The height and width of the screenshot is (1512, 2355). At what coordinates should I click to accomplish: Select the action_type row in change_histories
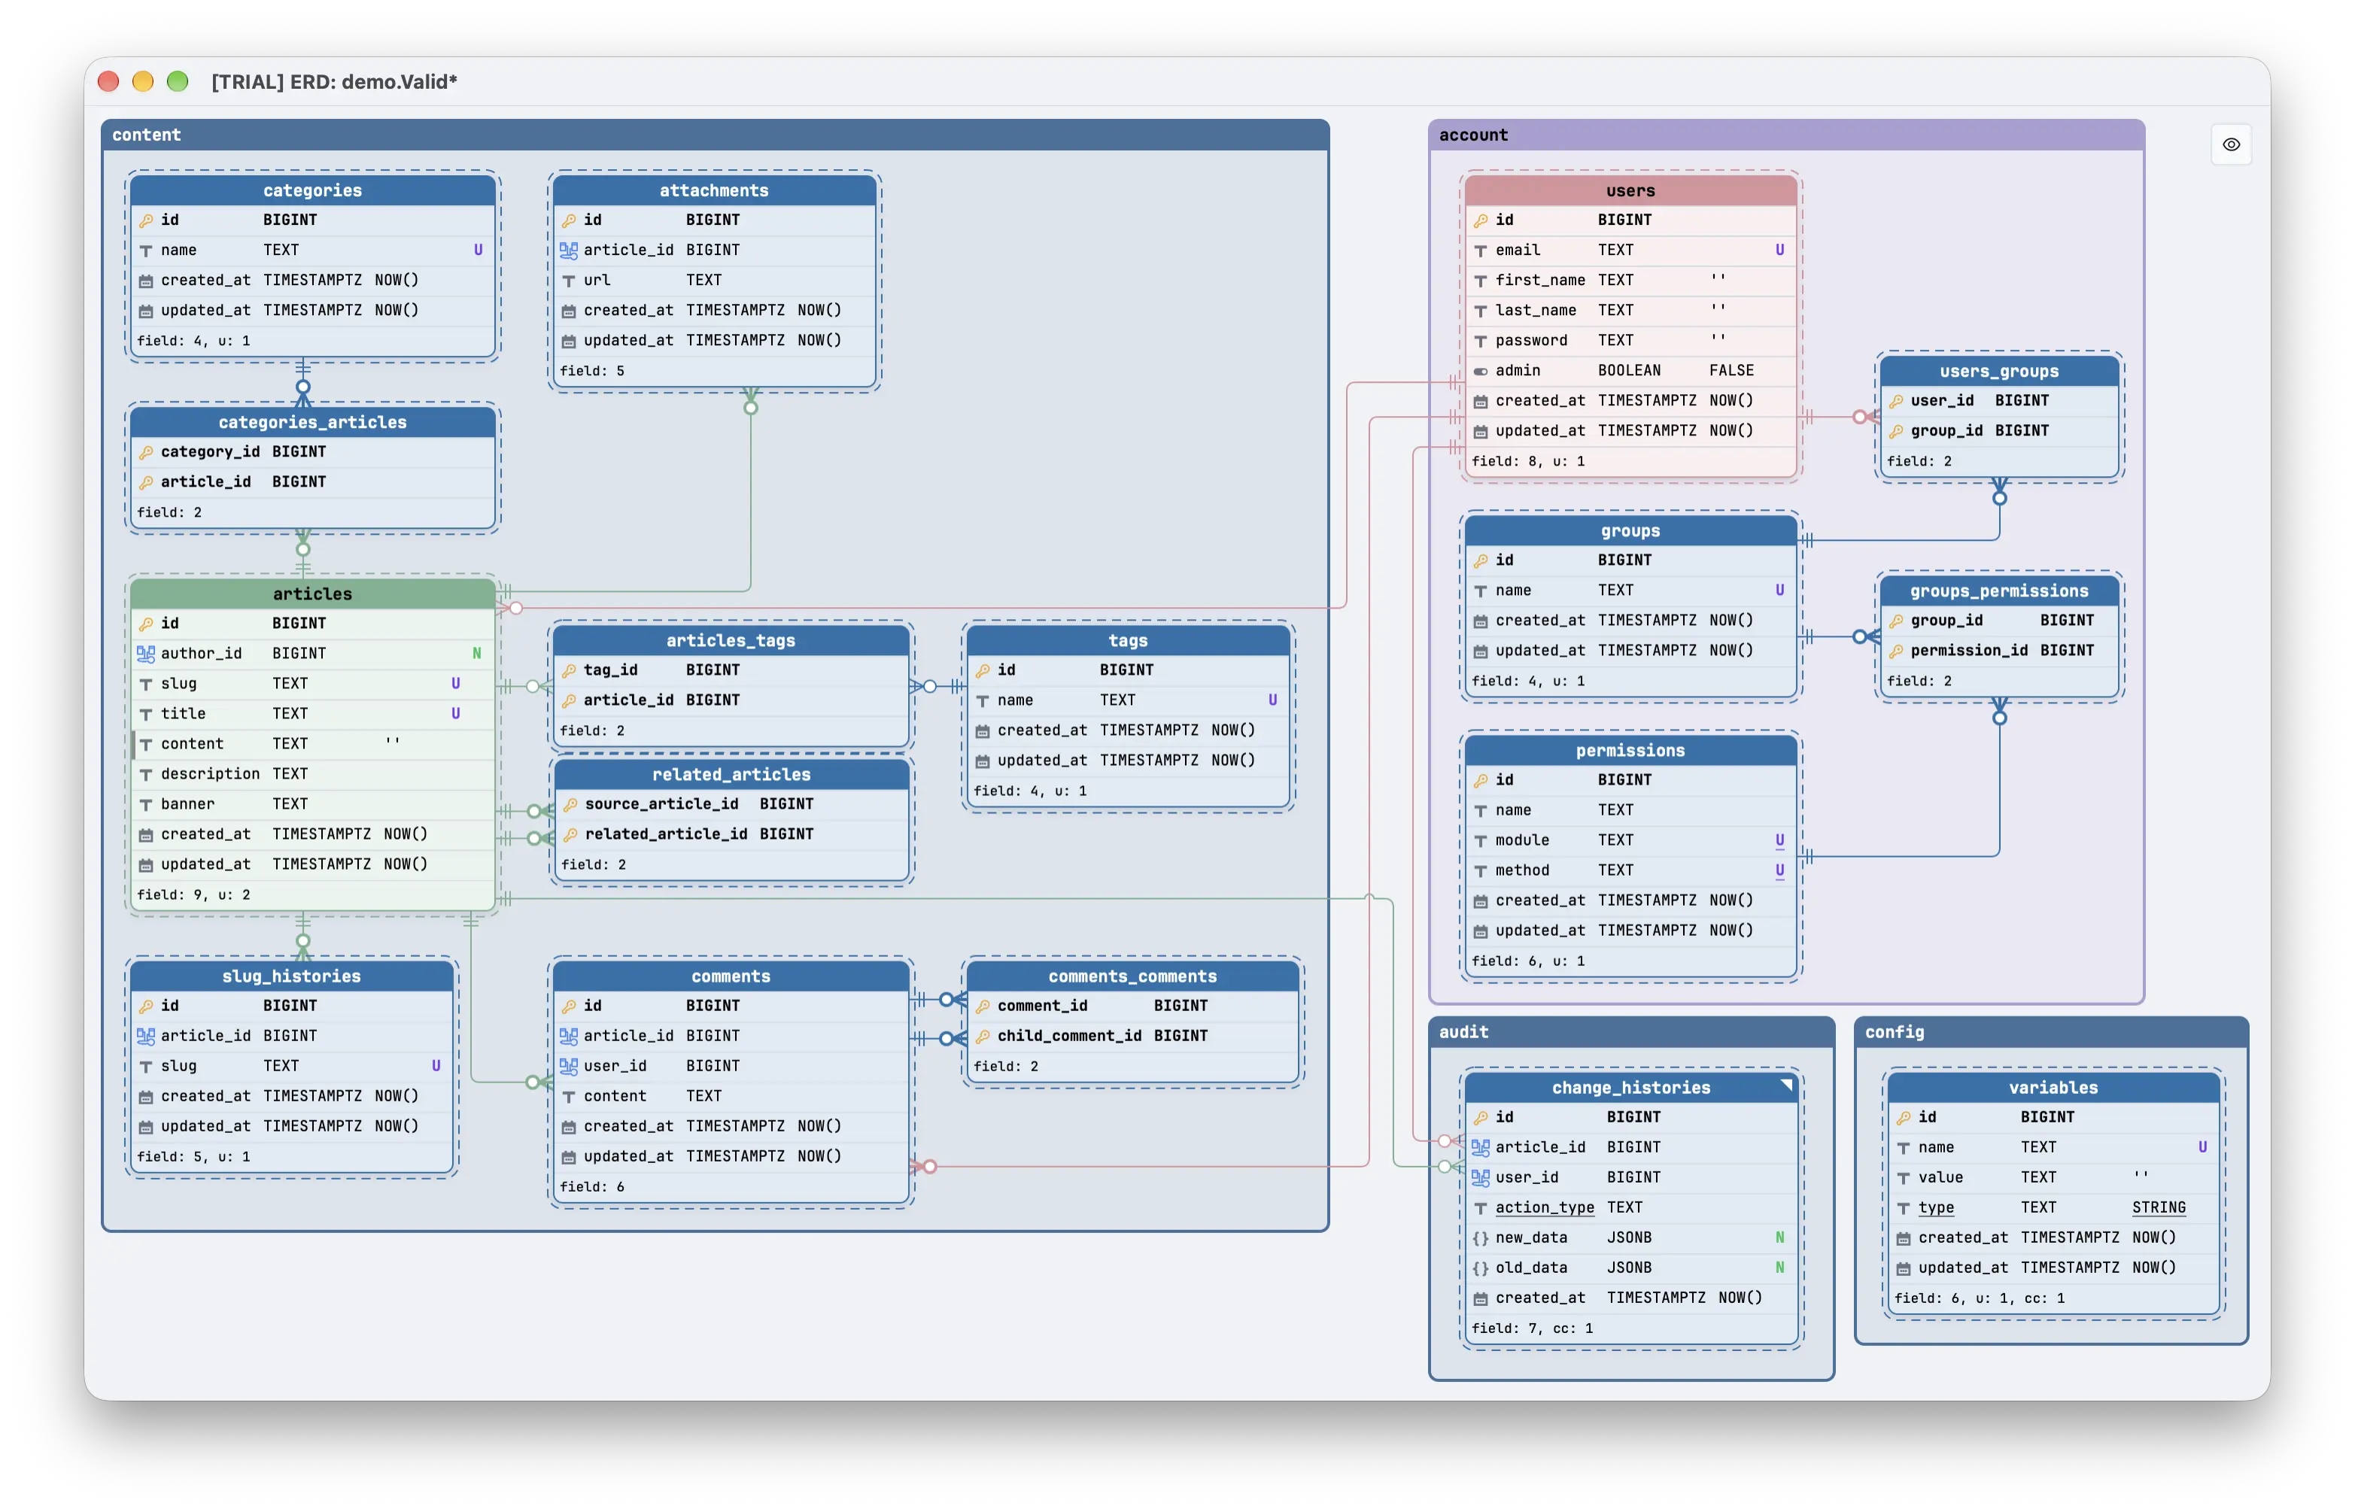point(1630,1207)
